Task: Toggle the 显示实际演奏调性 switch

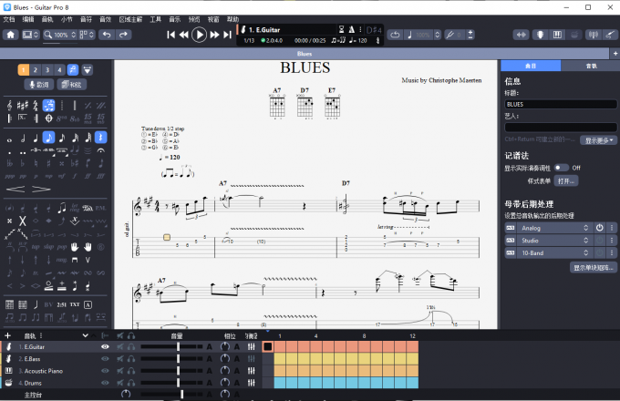Action: [x=560, y=168]
